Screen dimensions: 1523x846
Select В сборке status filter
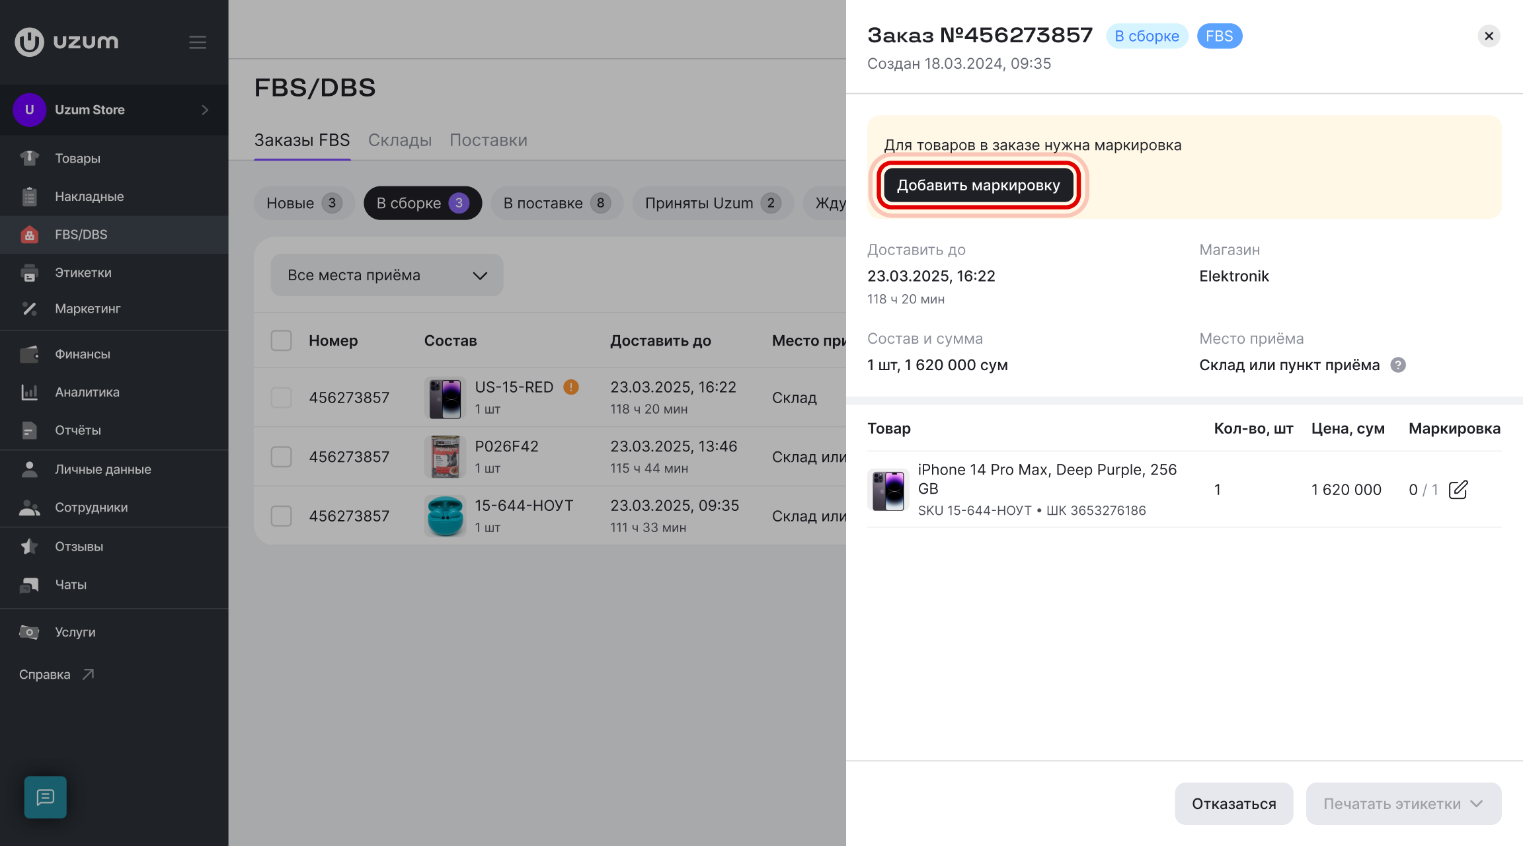[x=422, y=203]
